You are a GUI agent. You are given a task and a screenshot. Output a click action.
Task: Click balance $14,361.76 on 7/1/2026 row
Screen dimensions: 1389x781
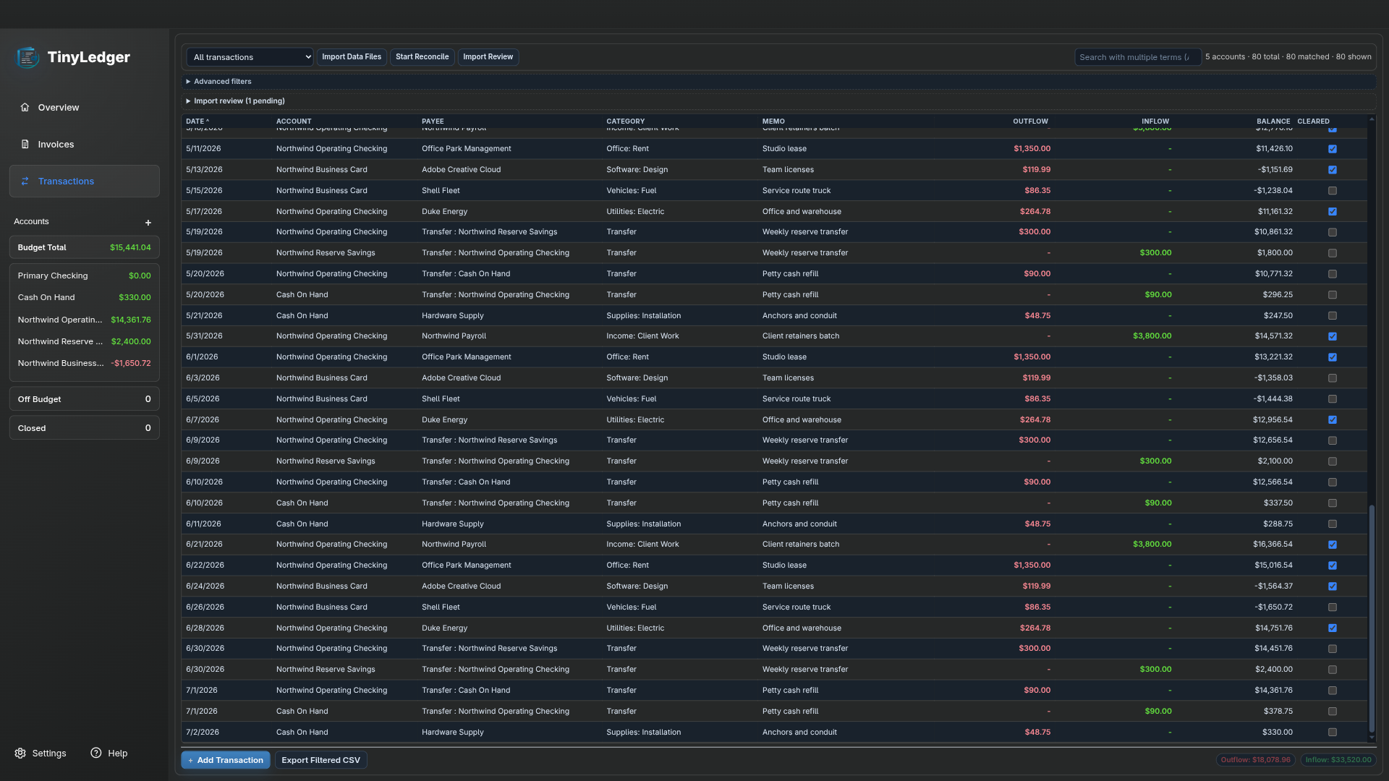tap(1273, 691)
